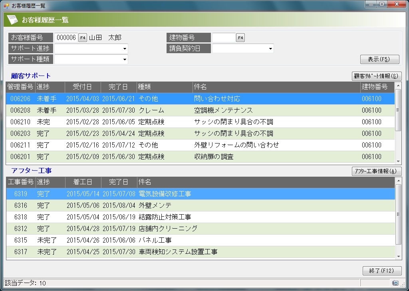Click the F4 lookup icon beside お客様番号

82,38
